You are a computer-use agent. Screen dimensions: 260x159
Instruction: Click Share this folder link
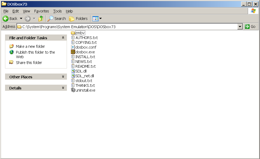[x=29, y=62]
